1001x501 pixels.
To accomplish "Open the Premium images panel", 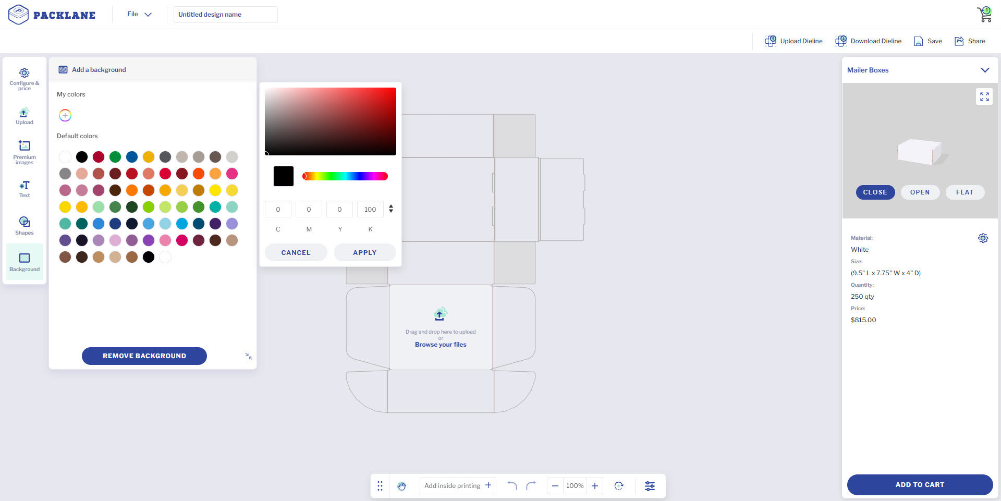I will (x=25, y=152).
